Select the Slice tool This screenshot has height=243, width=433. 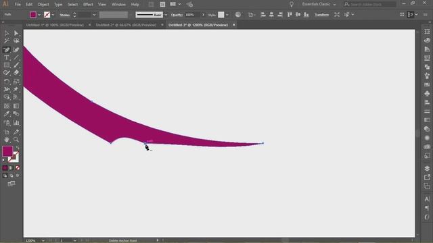(16, 132)
